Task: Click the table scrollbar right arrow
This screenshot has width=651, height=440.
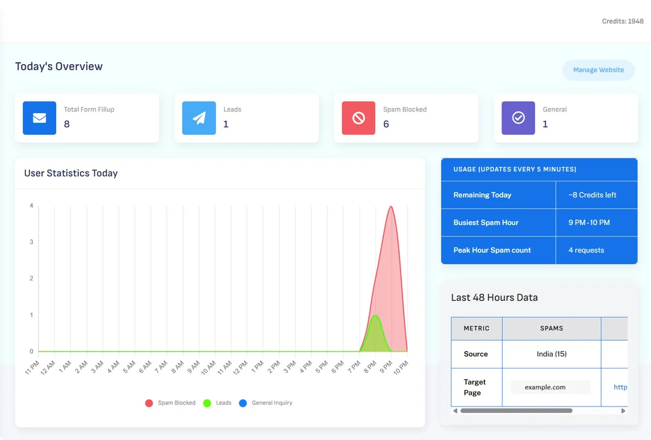Action: click(623, 411)
